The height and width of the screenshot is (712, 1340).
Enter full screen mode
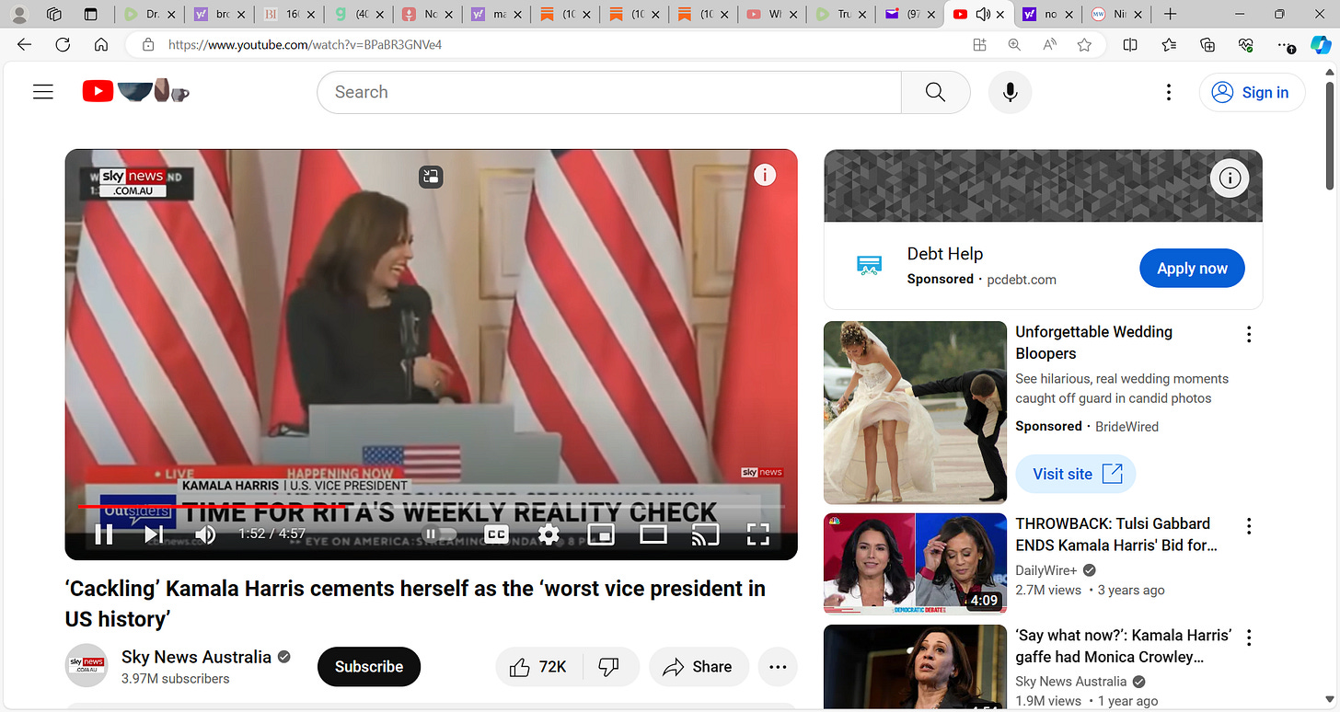click(x=757, y=534)
